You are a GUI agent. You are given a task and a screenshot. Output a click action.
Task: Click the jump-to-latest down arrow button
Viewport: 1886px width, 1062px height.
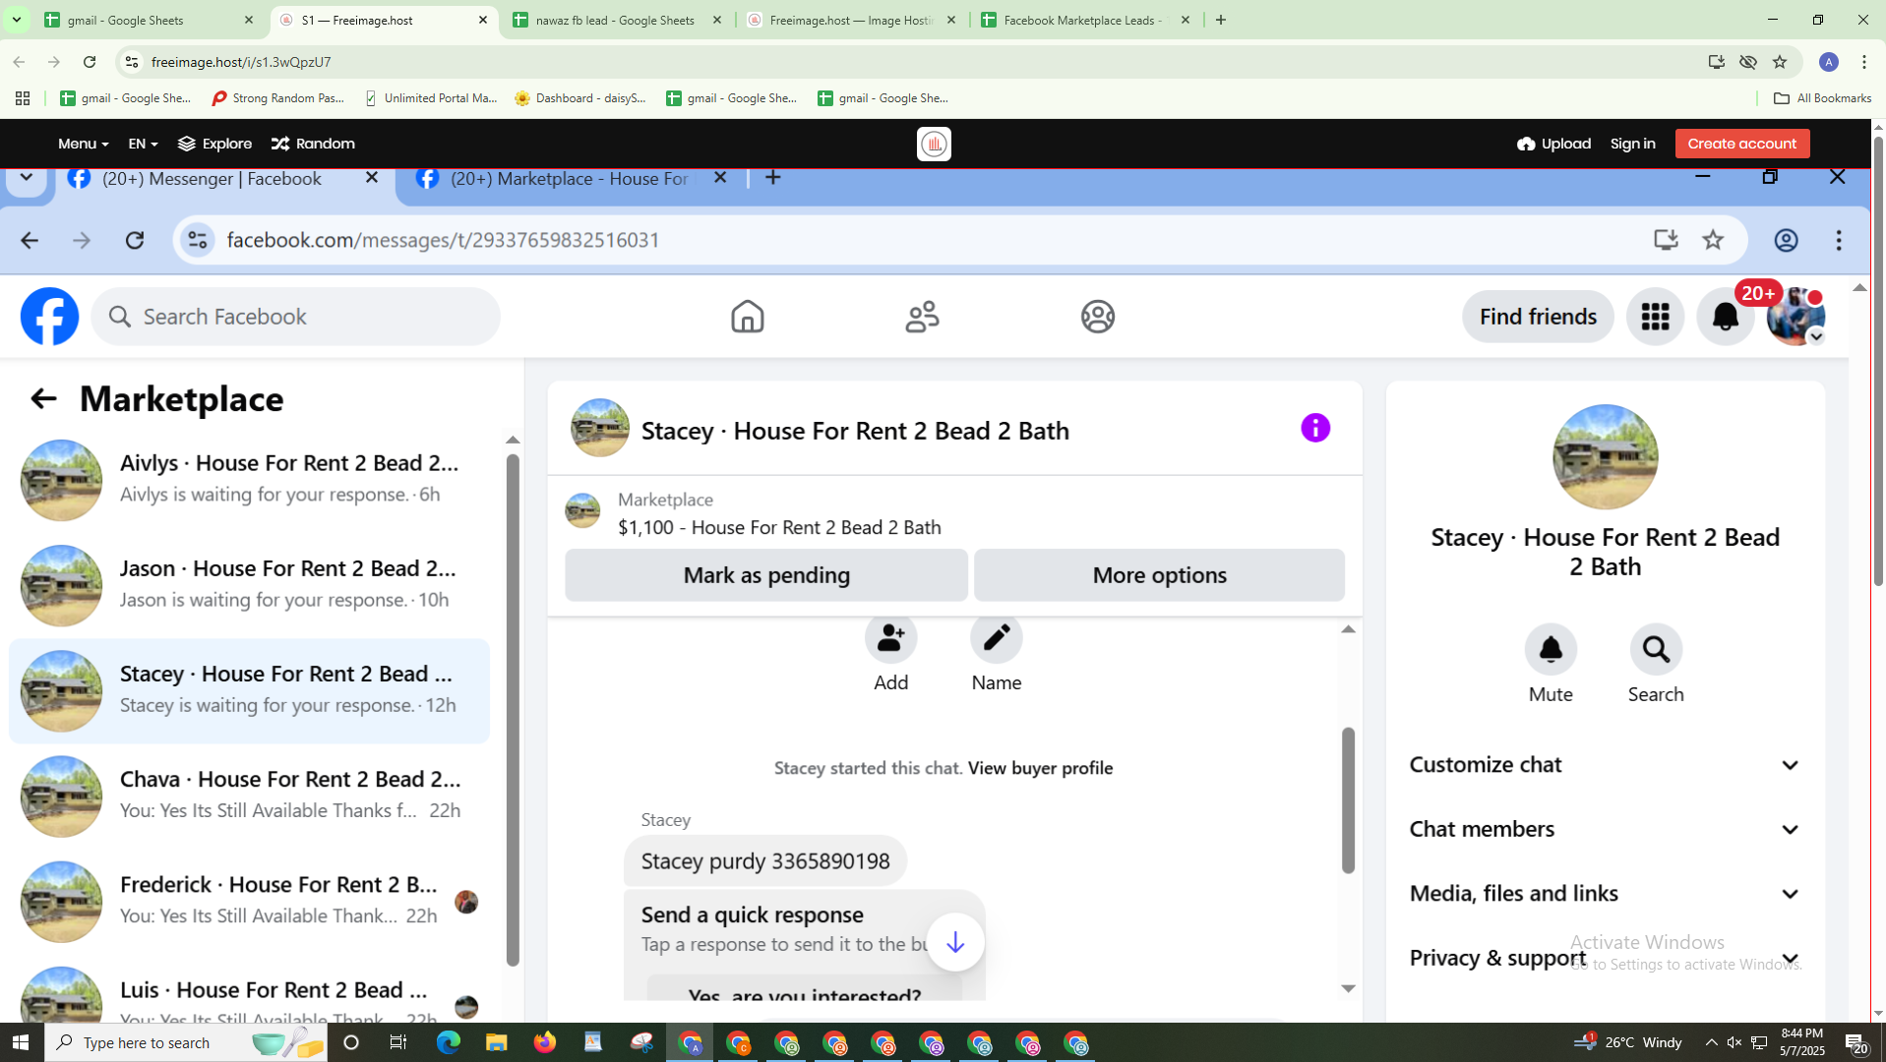(955, 942)
